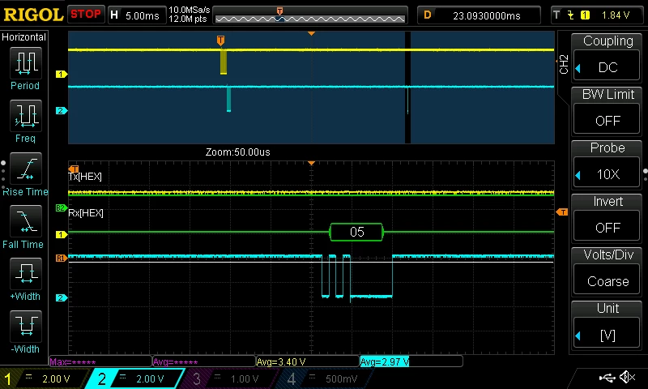Select the -Width measurement icon
The height and width of the screenshot is (389, 648).
tap(26, 326)
